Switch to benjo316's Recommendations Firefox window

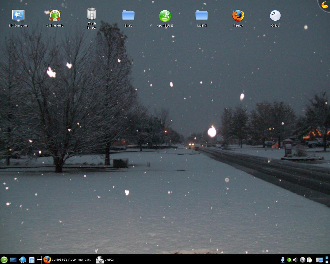[68, 260]
